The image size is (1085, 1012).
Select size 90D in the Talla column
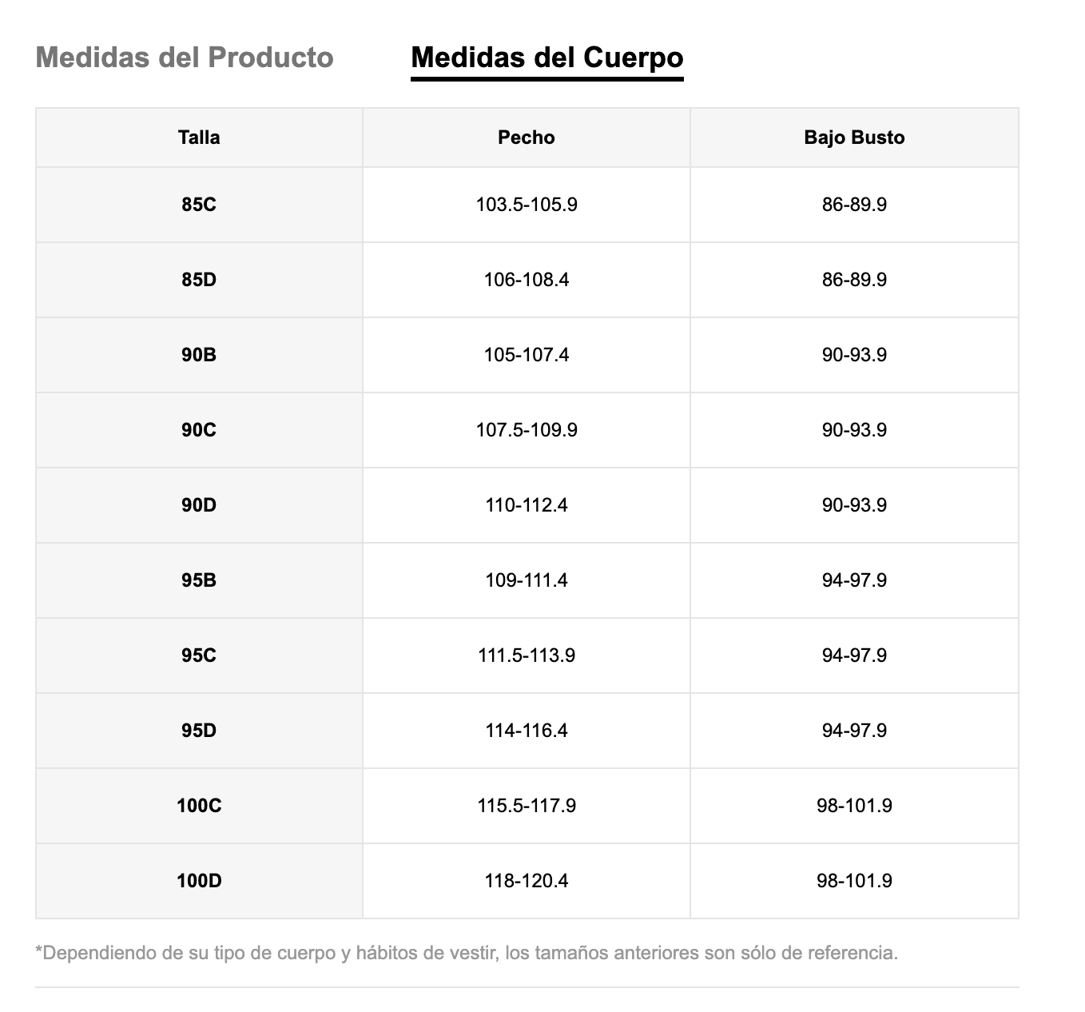click(x=199, y=505)
